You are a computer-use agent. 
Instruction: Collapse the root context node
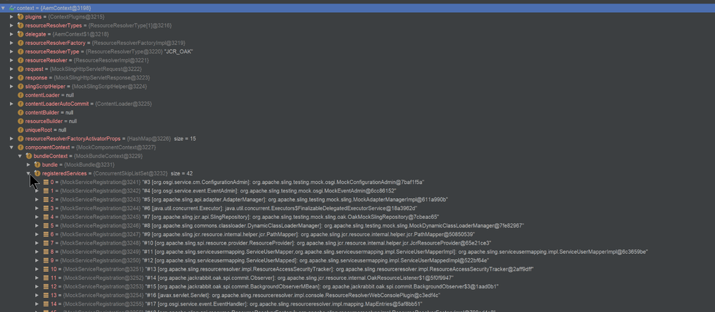point(4,8)
